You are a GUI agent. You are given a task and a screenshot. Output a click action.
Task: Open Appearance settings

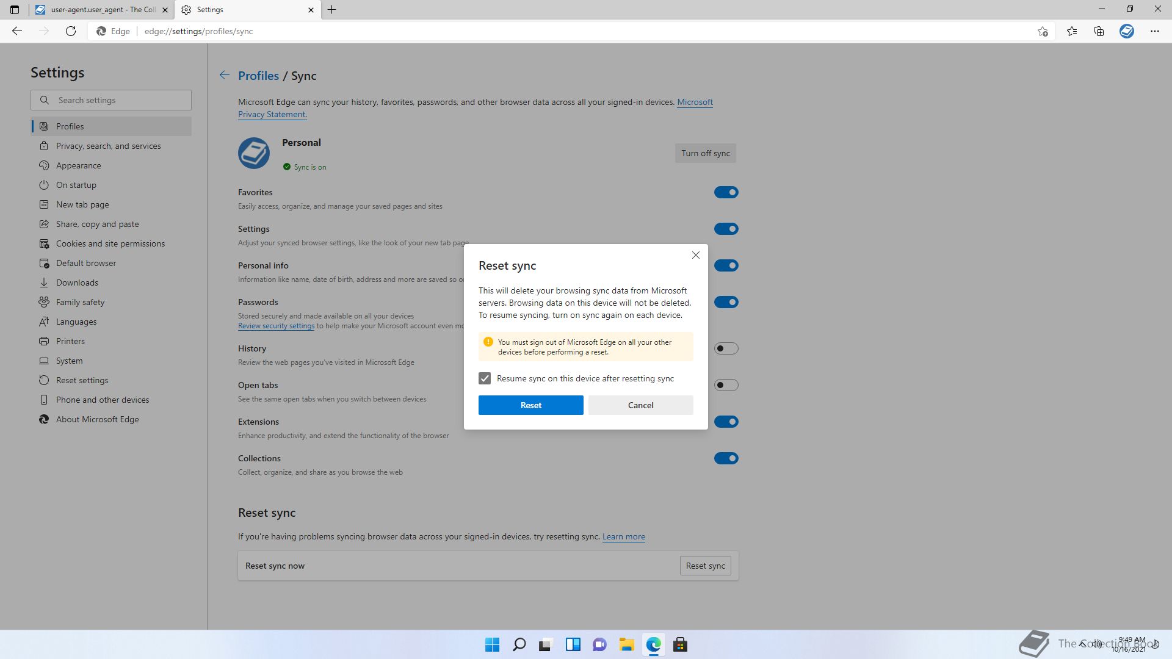tap(111, 165)
